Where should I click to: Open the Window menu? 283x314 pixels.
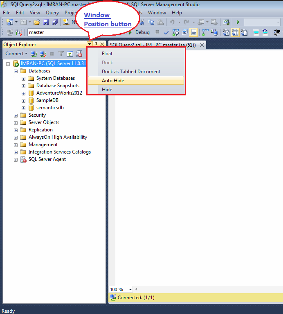[157, 13]
